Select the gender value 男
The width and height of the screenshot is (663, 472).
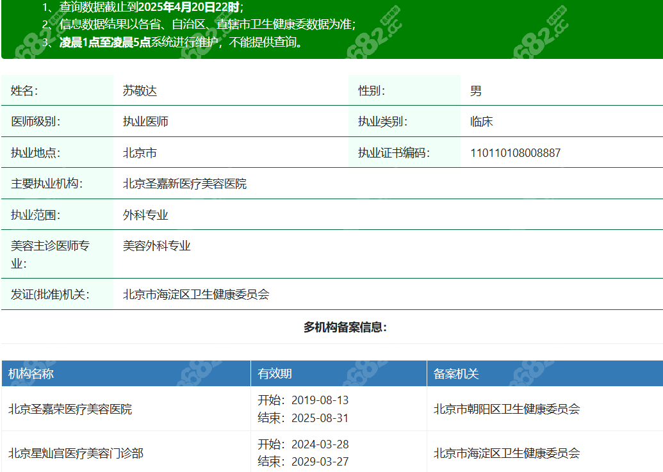click(476, 91)
